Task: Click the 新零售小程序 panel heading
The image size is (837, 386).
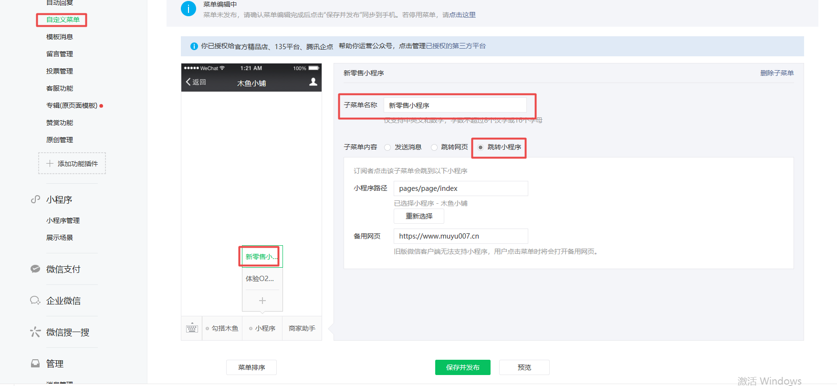Action: coord(364,73)
